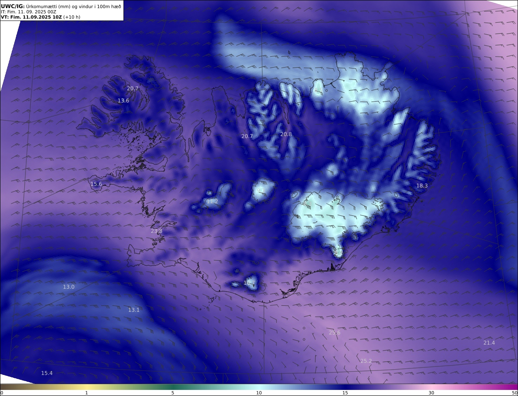This screenshot has width=518, height=396.
Task: Click the colorbar tick label 30
Action: (x=431, y=393)
